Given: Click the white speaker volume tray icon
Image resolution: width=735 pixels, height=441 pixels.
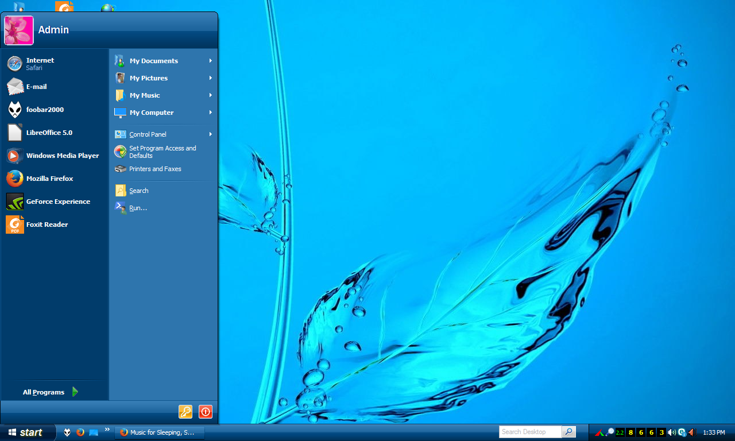Looking at the screenshot, I should click(x=671, y=432).
